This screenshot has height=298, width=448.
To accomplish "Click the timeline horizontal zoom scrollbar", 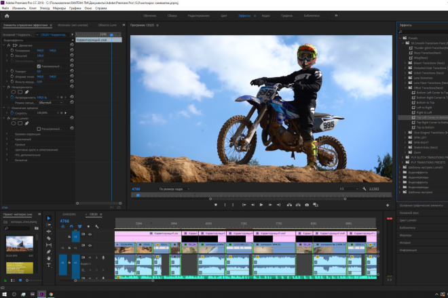I will (114, 280).
